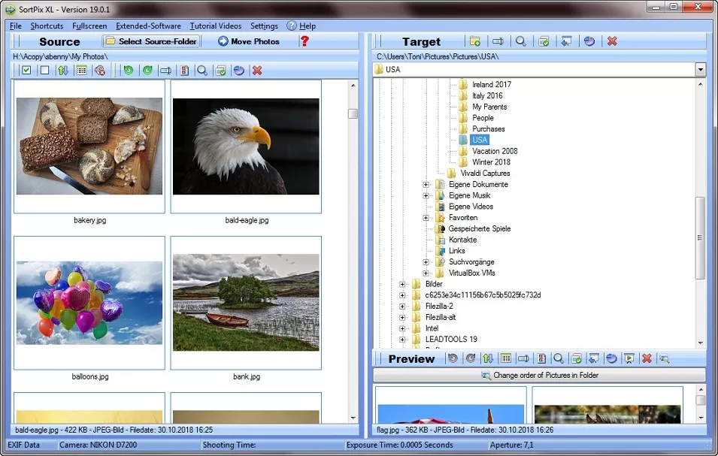
Task: Click the red X delete icon in Target toolbar
Action: [612, 41]
